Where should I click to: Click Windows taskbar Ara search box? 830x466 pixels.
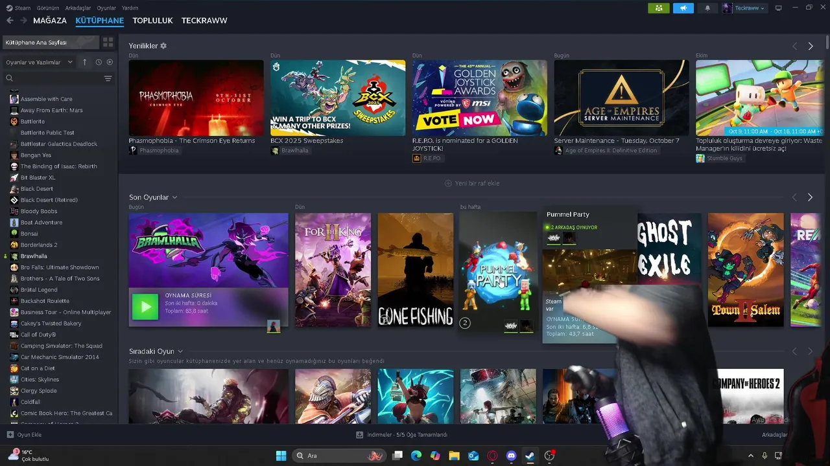(338, 456)
